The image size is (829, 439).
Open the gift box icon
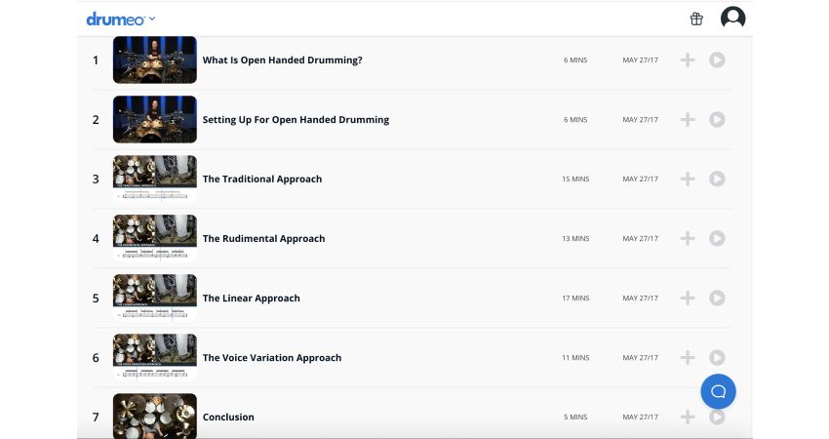[x=696, y=19]
